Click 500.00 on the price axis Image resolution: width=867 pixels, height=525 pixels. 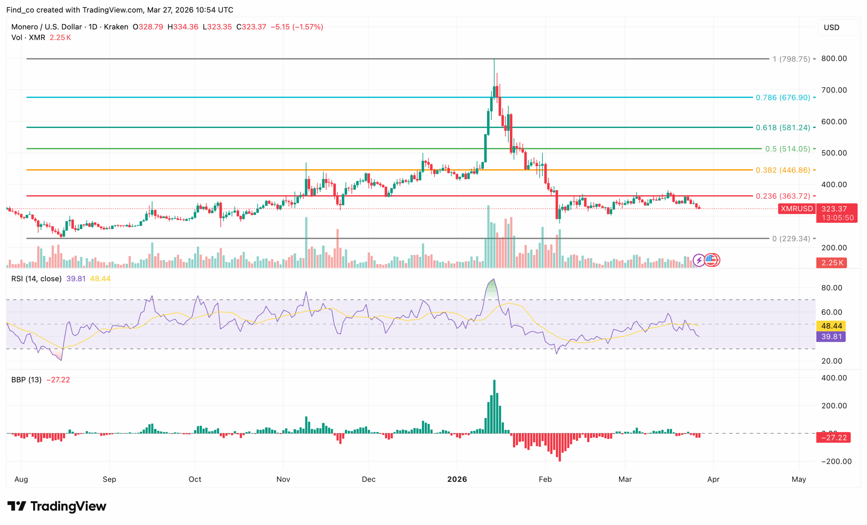point(834,153)
